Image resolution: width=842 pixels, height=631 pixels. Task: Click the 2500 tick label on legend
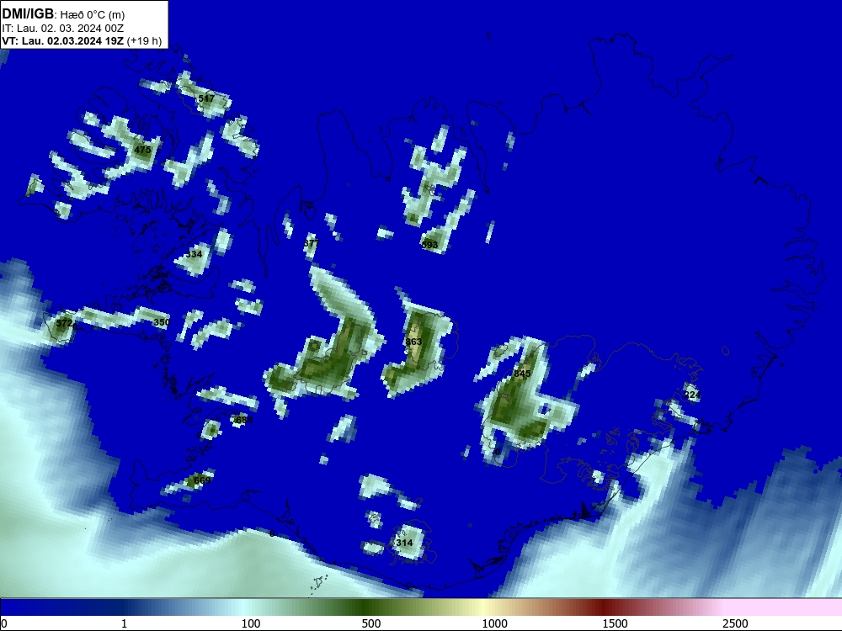pyautogui.click(x=735, y=623)
